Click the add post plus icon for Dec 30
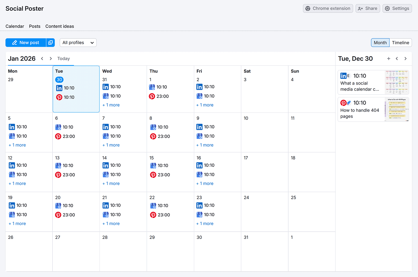 click(389, 58)
